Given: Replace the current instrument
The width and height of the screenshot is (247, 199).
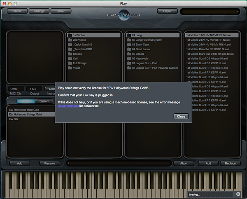Looking at the screenshot, I should pyautogui.click(x=230, y=164).
